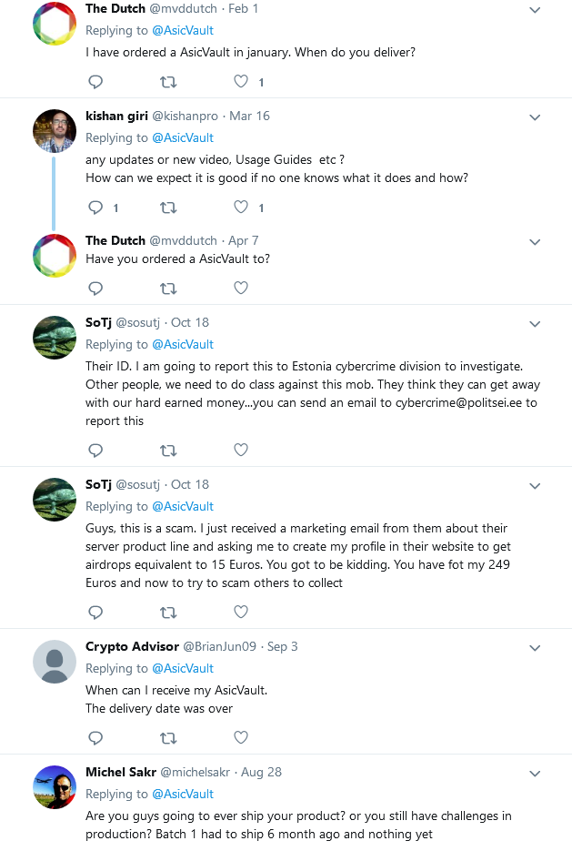
Task: Expand options menu for kishan giri's tweet
Action: 535,117
